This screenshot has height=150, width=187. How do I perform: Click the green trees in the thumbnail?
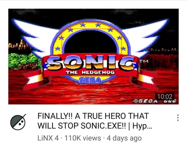(x=24, y=61)
